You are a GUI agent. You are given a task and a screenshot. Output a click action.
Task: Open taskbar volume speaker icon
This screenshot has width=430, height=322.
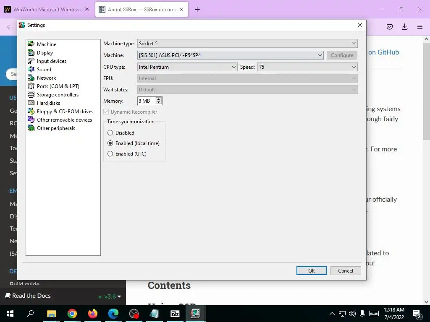tap(352, 314)
